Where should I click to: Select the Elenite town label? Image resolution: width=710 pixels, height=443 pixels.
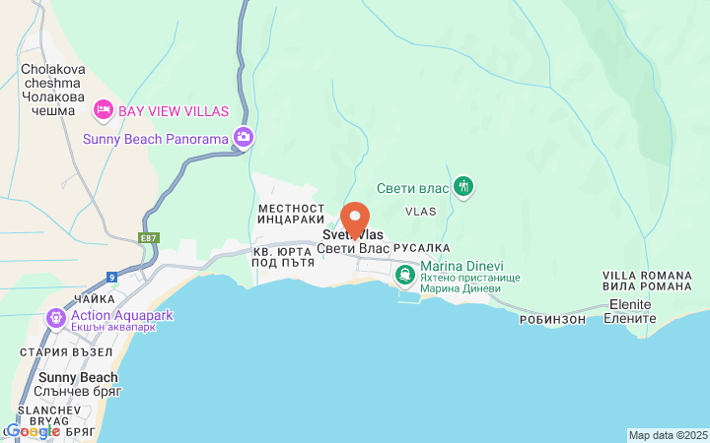click(630, 311)
